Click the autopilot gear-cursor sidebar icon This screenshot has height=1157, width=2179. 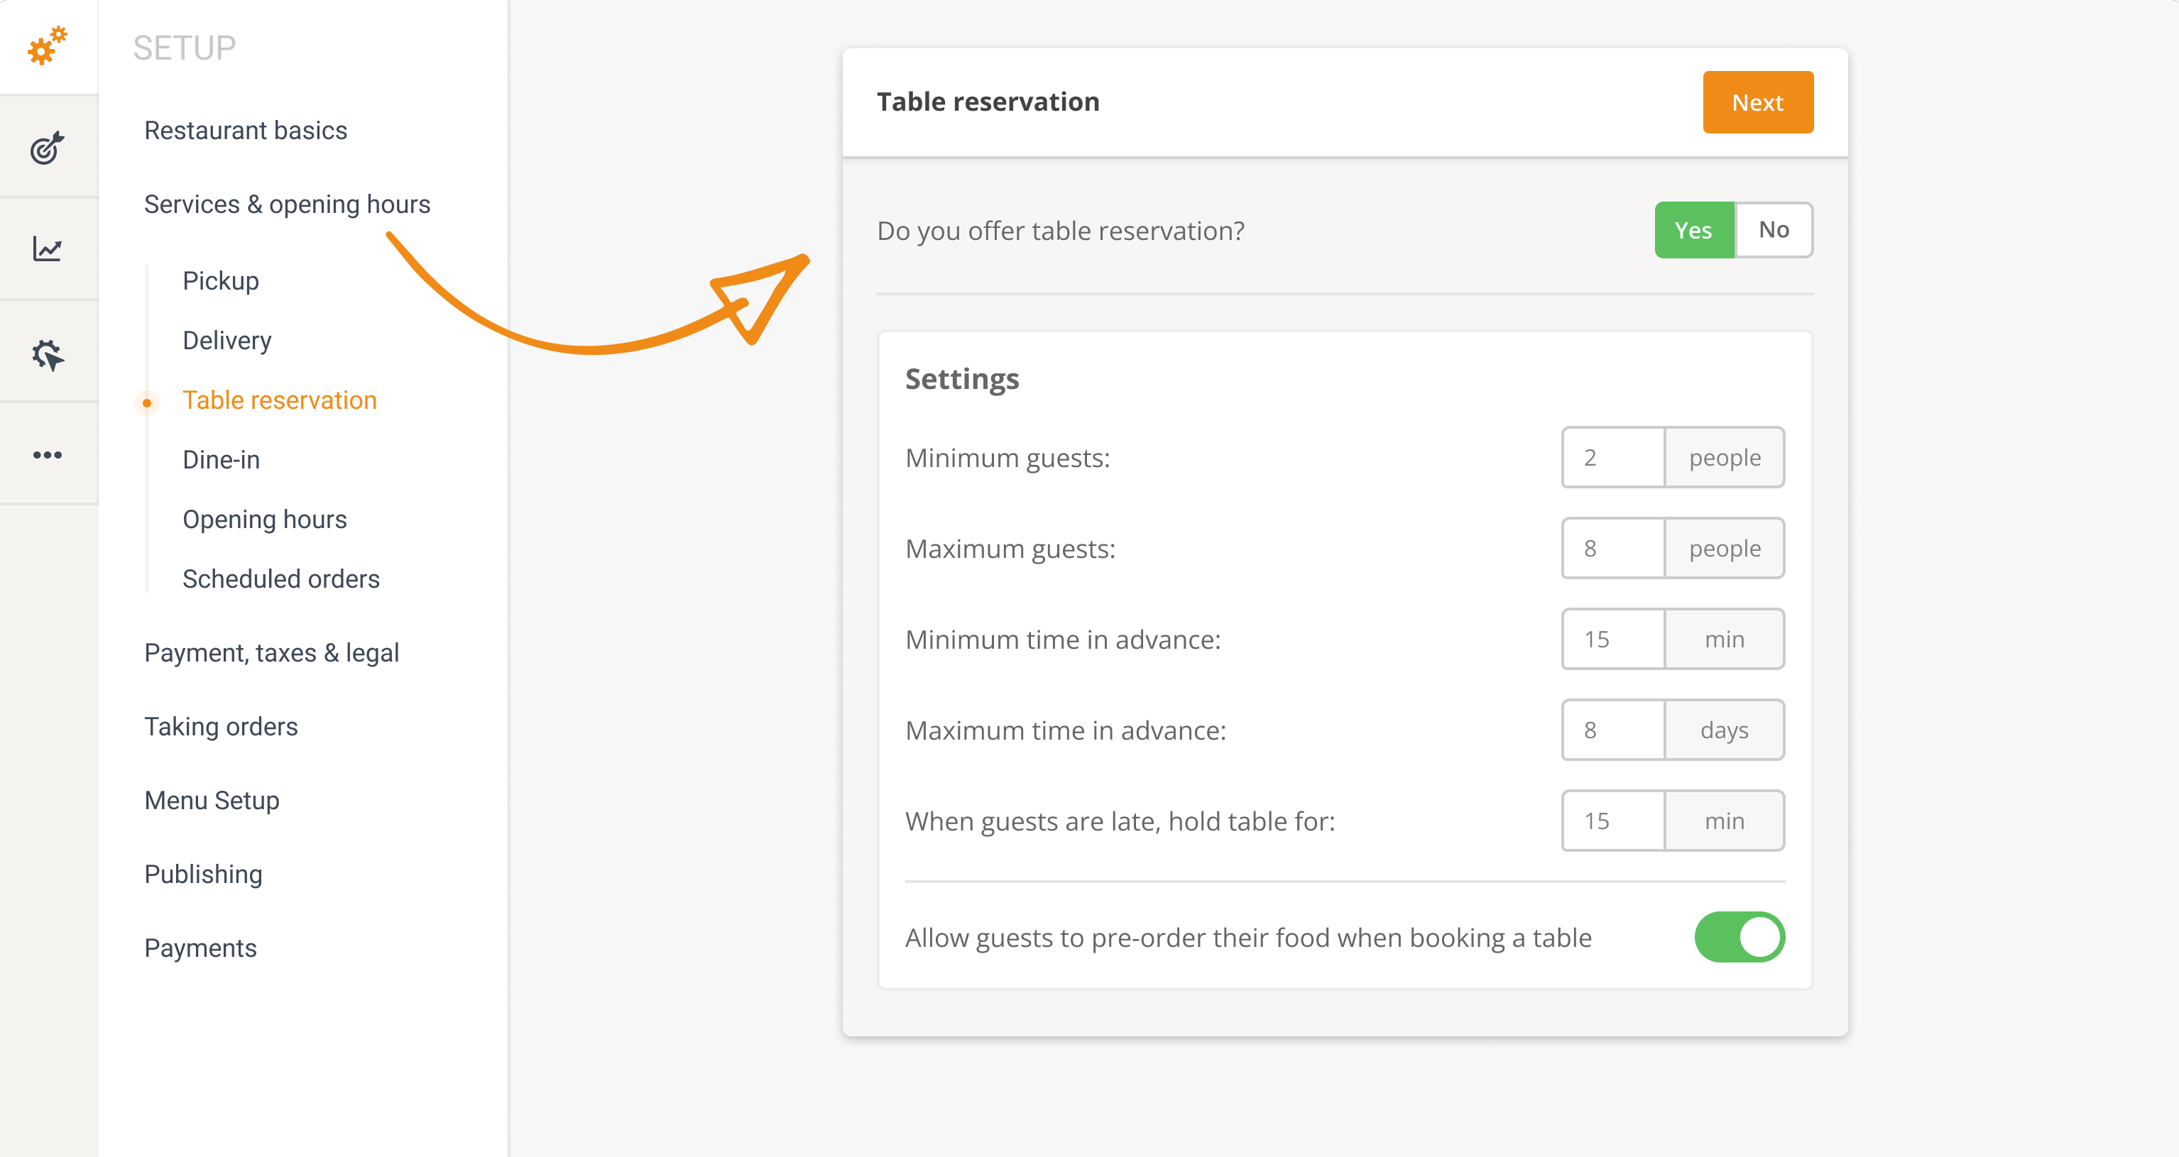coord(48,353)
